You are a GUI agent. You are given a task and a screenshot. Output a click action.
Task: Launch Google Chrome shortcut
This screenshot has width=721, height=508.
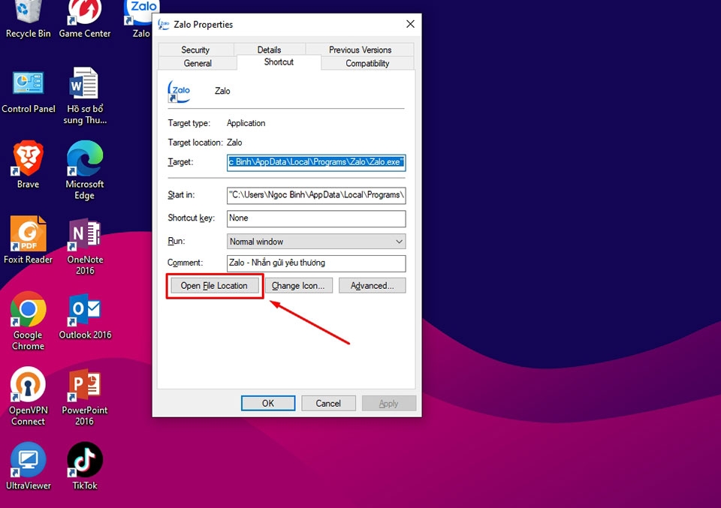[28, 321]
